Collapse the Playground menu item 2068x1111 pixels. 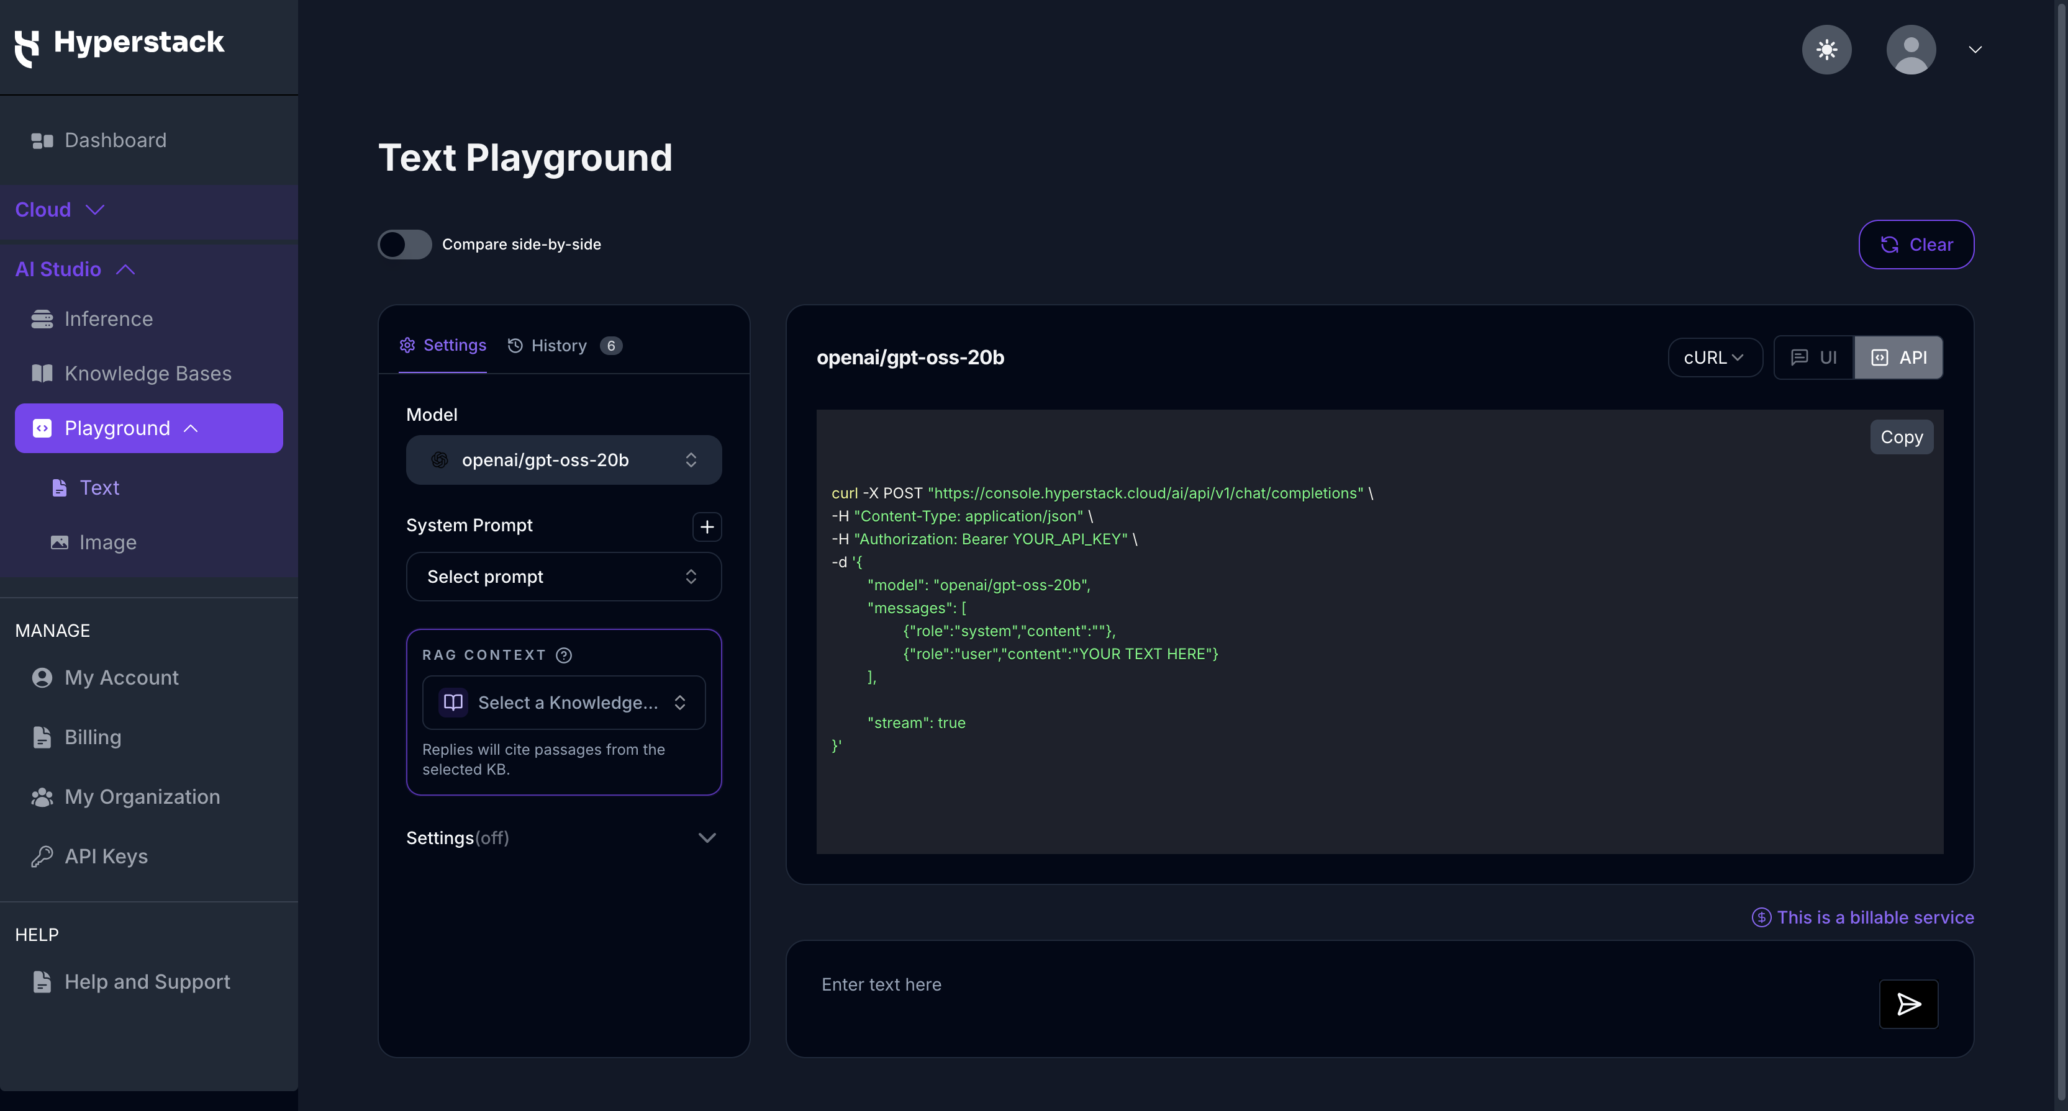(148, 428)
